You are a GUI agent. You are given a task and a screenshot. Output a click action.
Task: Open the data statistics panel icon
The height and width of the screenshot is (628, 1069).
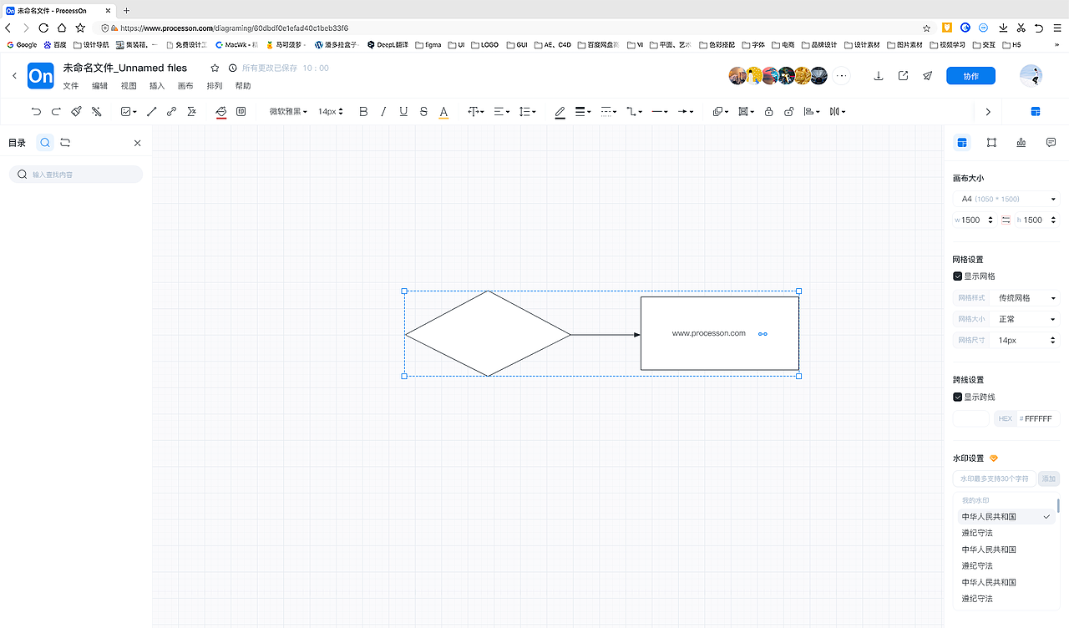tap(1021, 143)
